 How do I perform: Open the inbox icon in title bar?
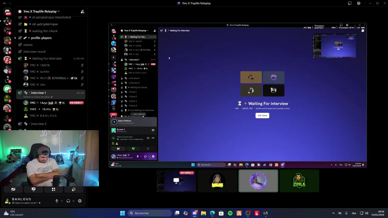350,3
